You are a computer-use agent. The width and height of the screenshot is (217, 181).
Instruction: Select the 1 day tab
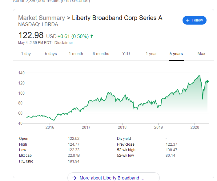26,53
